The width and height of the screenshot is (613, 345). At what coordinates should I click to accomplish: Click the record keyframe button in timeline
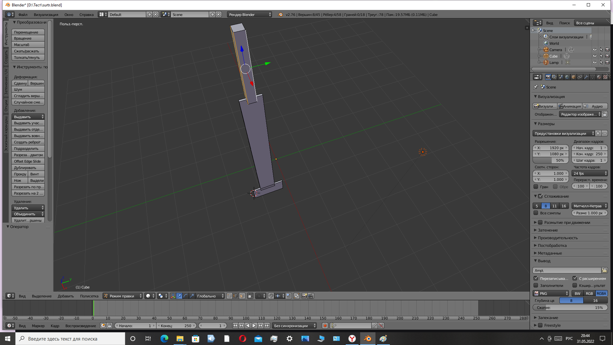325,326
